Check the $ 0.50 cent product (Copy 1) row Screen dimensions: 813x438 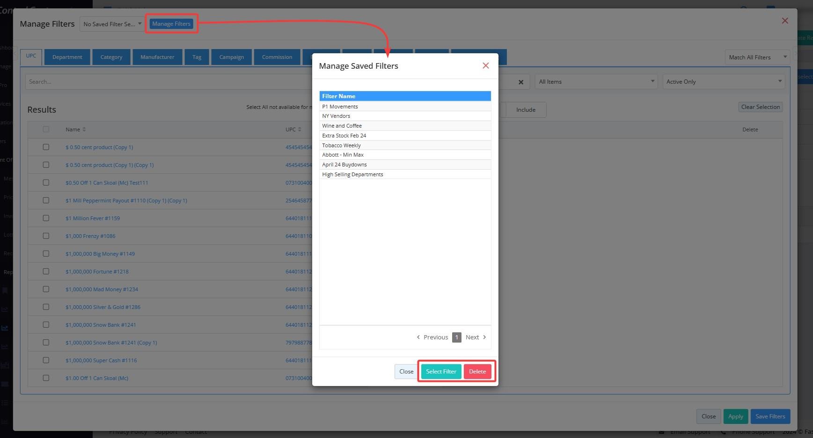coord(46,147)
